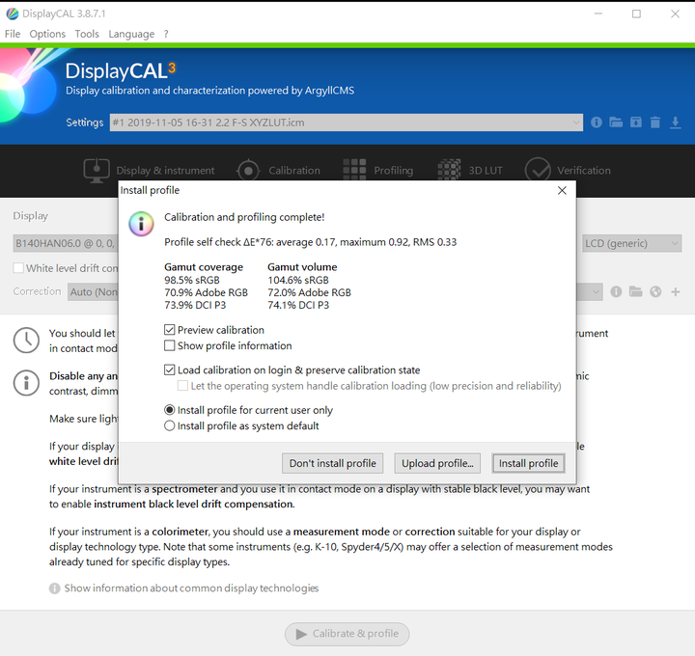The width and height of the screenshot is (695, 656).
Task: Click the 98.5% sRGB gamut coverage value
Action: (x=192, y=280)
